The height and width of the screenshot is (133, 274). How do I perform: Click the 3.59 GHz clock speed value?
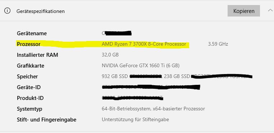click(218, 44)
